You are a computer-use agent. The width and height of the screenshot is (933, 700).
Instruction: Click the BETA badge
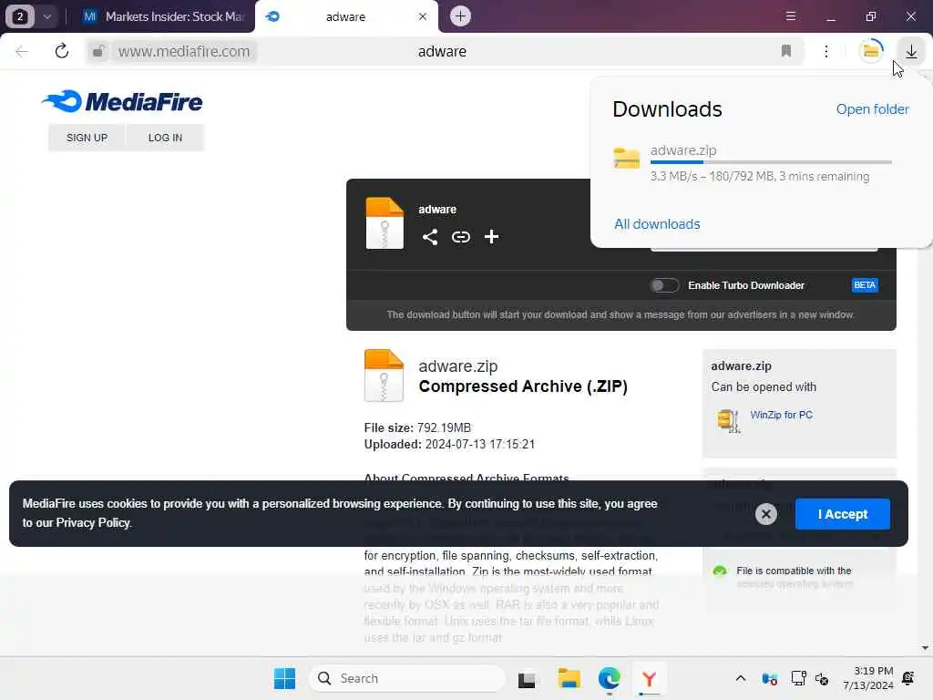(x=865, y=285)
